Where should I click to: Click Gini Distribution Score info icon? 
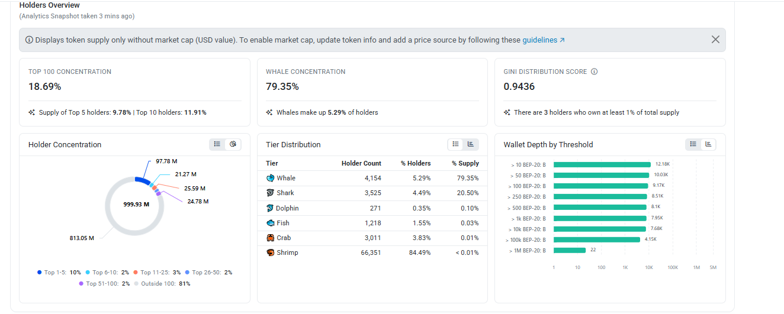click(595, 72)
